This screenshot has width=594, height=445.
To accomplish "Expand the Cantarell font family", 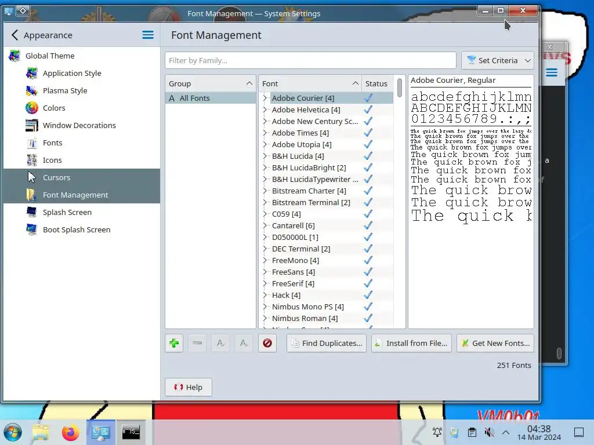I will click(265, 225).
